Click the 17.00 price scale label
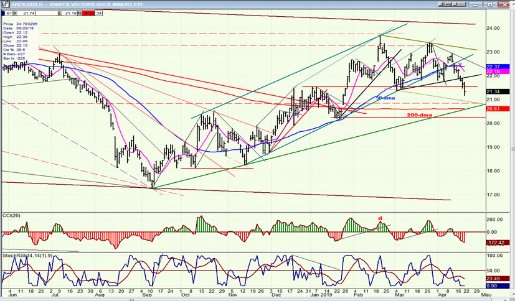The image size is (515, 301). pos(493,195)
